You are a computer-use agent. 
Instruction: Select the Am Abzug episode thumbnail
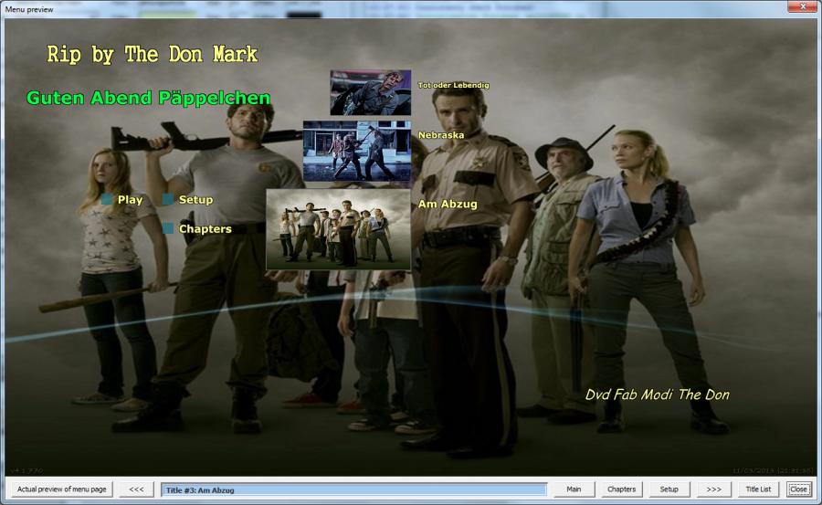pyautogui.click(x=338, y=229)
